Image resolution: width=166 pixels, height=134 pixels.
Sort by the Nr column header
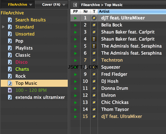click(x=86, y=11)
